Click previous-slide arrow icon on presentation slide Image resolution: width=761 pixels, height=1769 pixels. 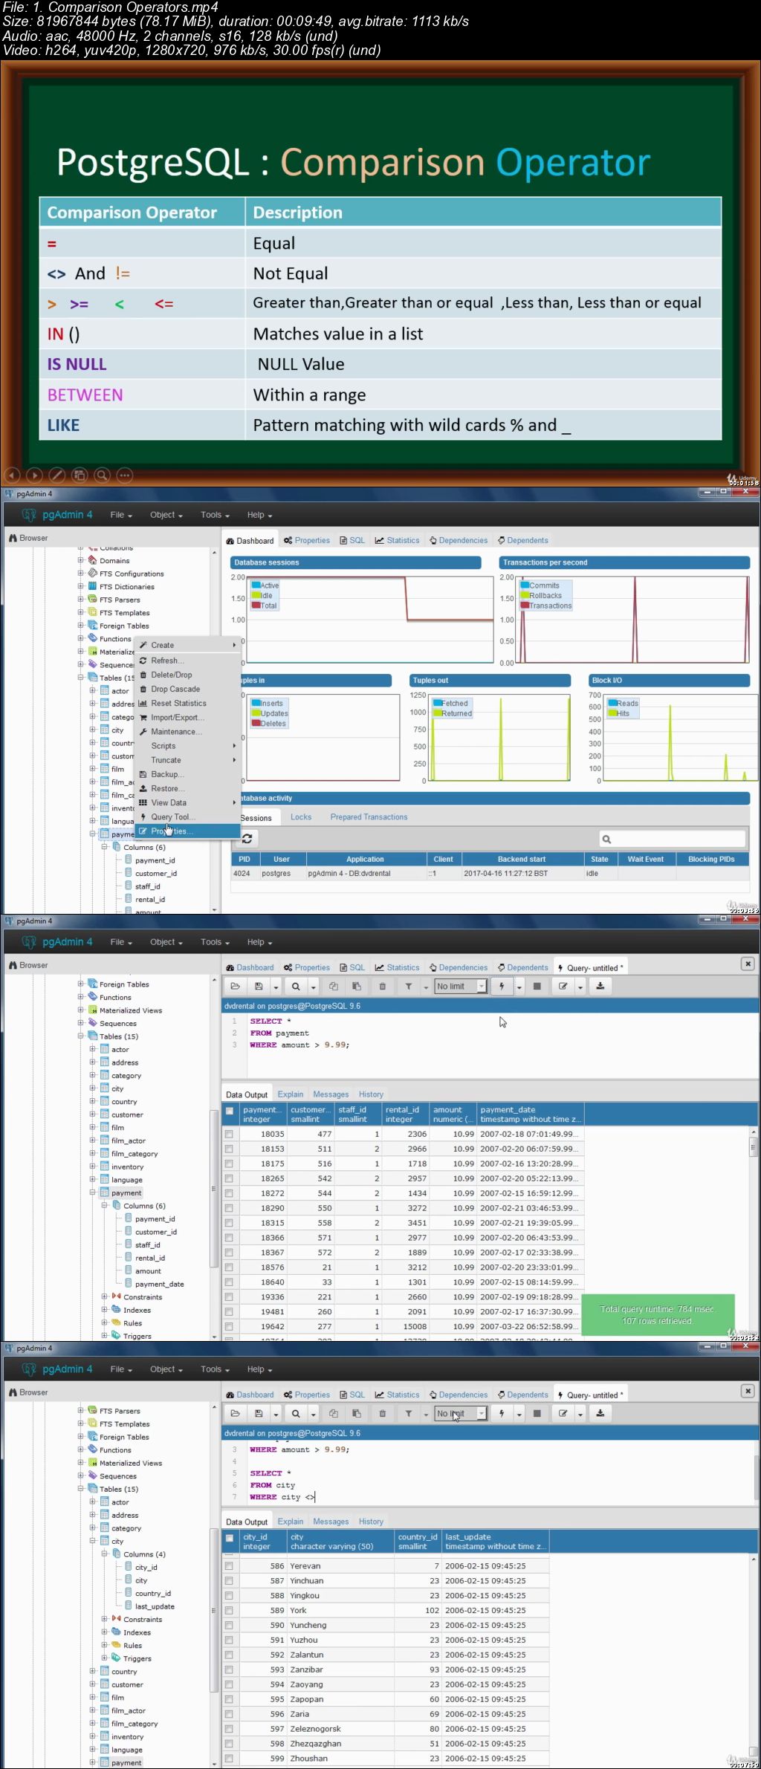click(x=12, y=475)
